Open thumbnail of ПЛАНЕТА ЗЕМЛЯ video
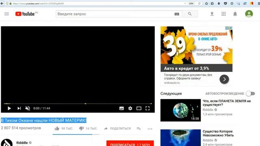Image resolution: width=260 pixels, height=146 pixels. (180, 110)
